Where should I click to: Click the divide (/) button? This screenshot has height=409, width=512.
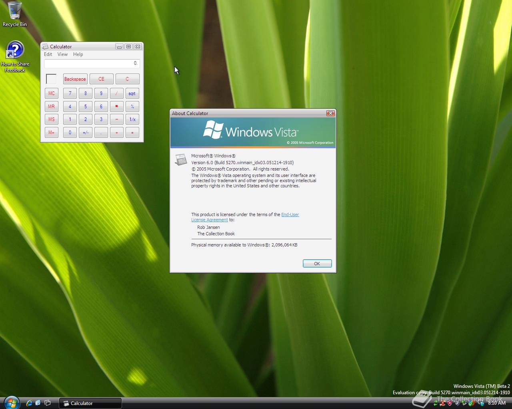coord(117,93)
